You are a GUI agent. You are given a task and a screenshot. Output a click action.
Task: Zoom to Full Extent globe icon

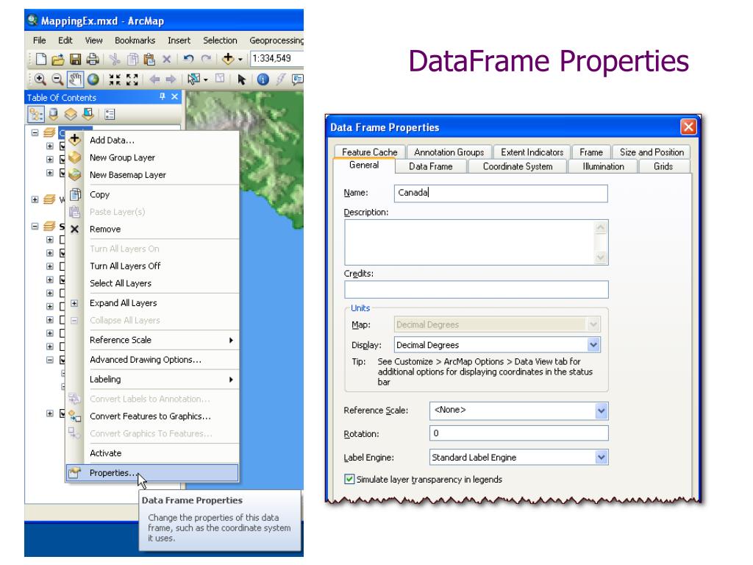point(93,79)
